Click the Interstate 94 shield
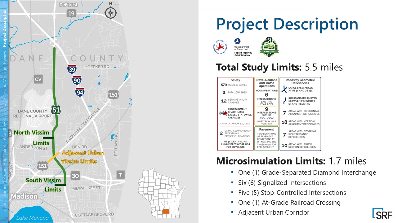Screen dimensions: 397x223 click(80, 92)
